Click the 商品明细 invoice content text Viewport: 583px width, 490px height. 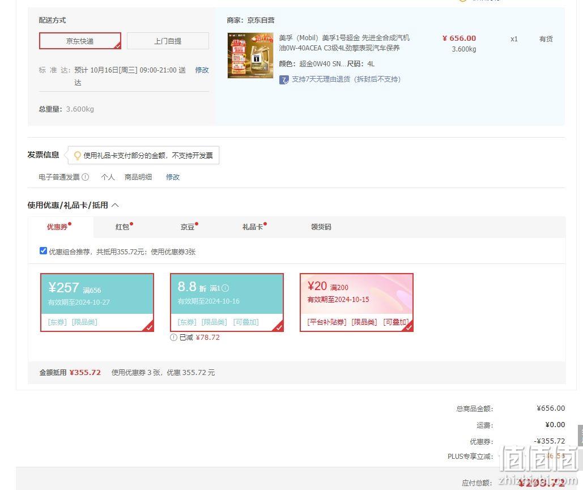(x=138, y=177)
